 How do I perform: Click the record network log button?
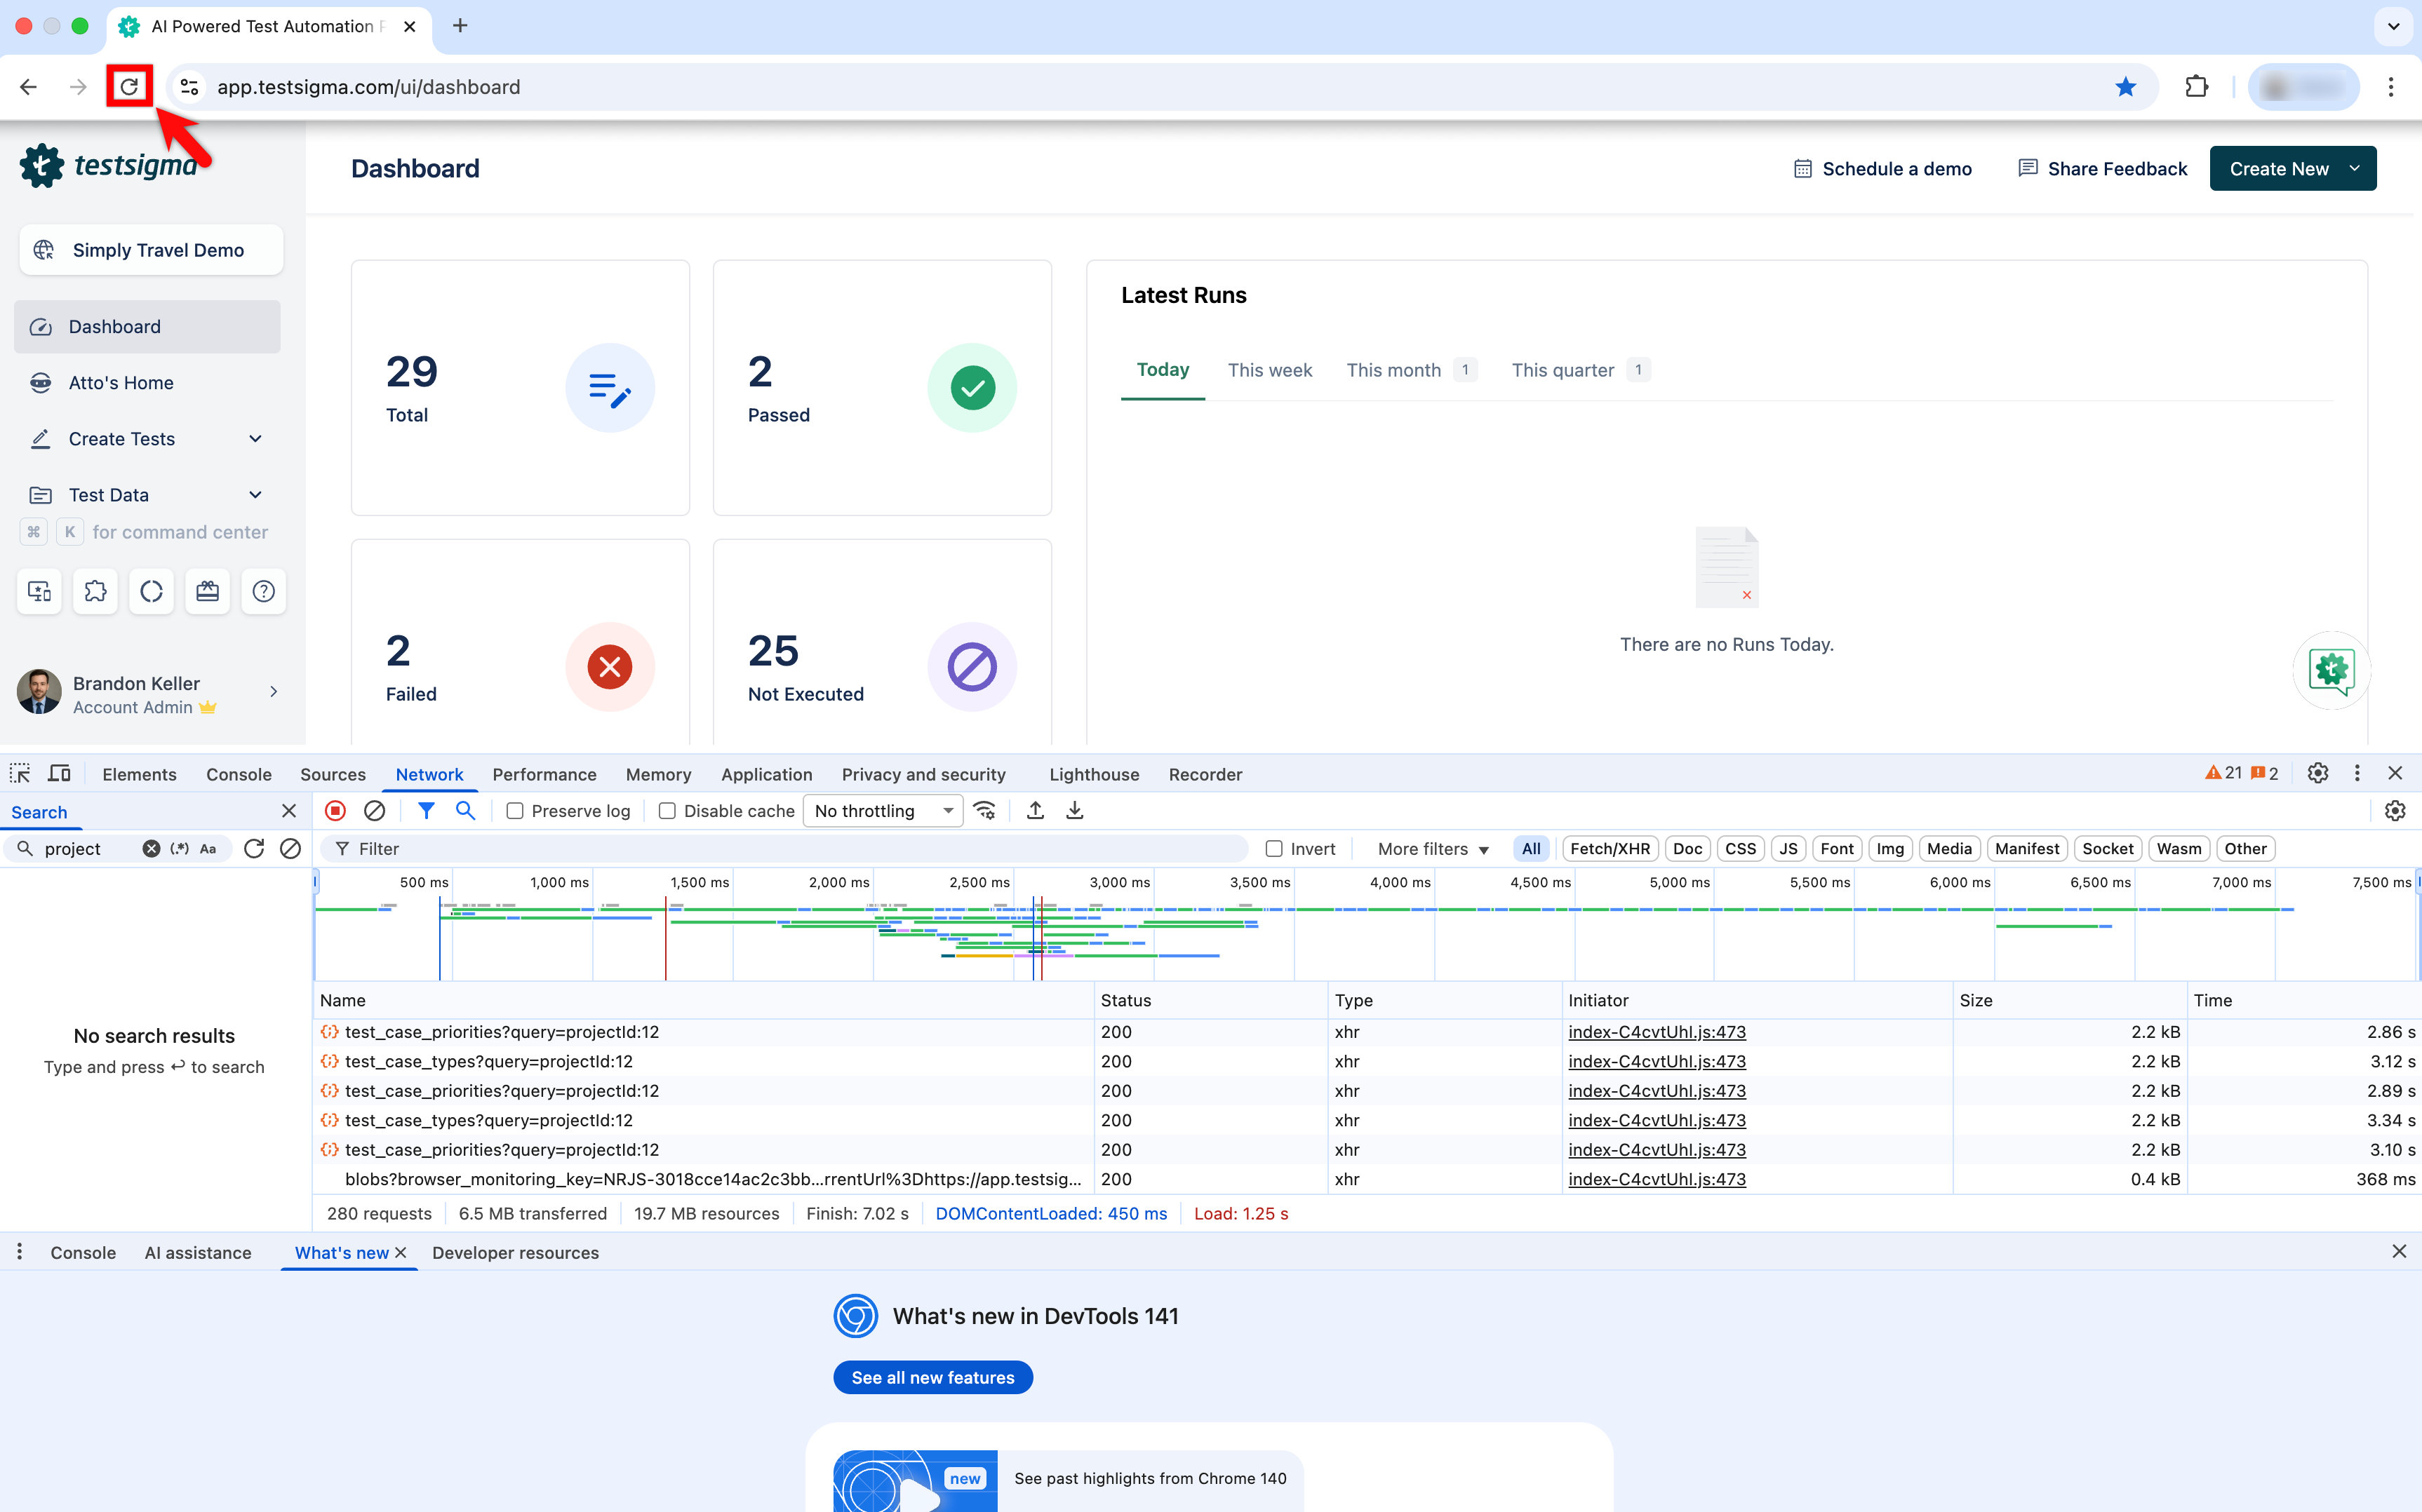[336, 811]
